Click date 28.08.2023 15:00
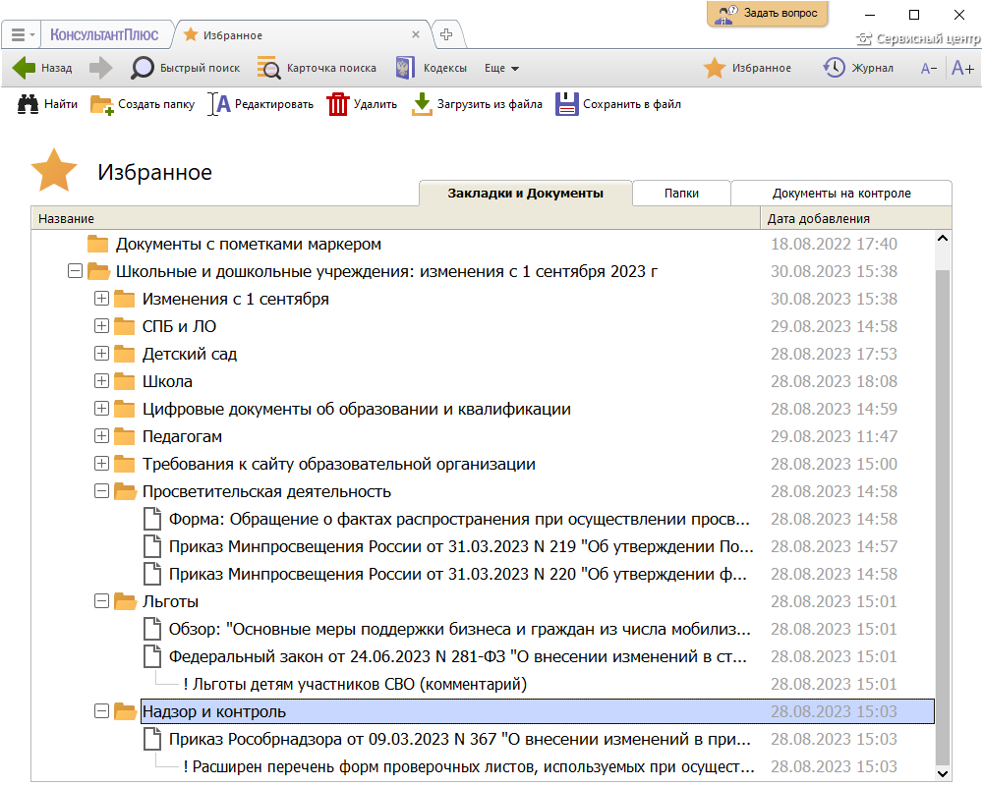The height and width of the screenshot is (786, 983). point(834,464)
